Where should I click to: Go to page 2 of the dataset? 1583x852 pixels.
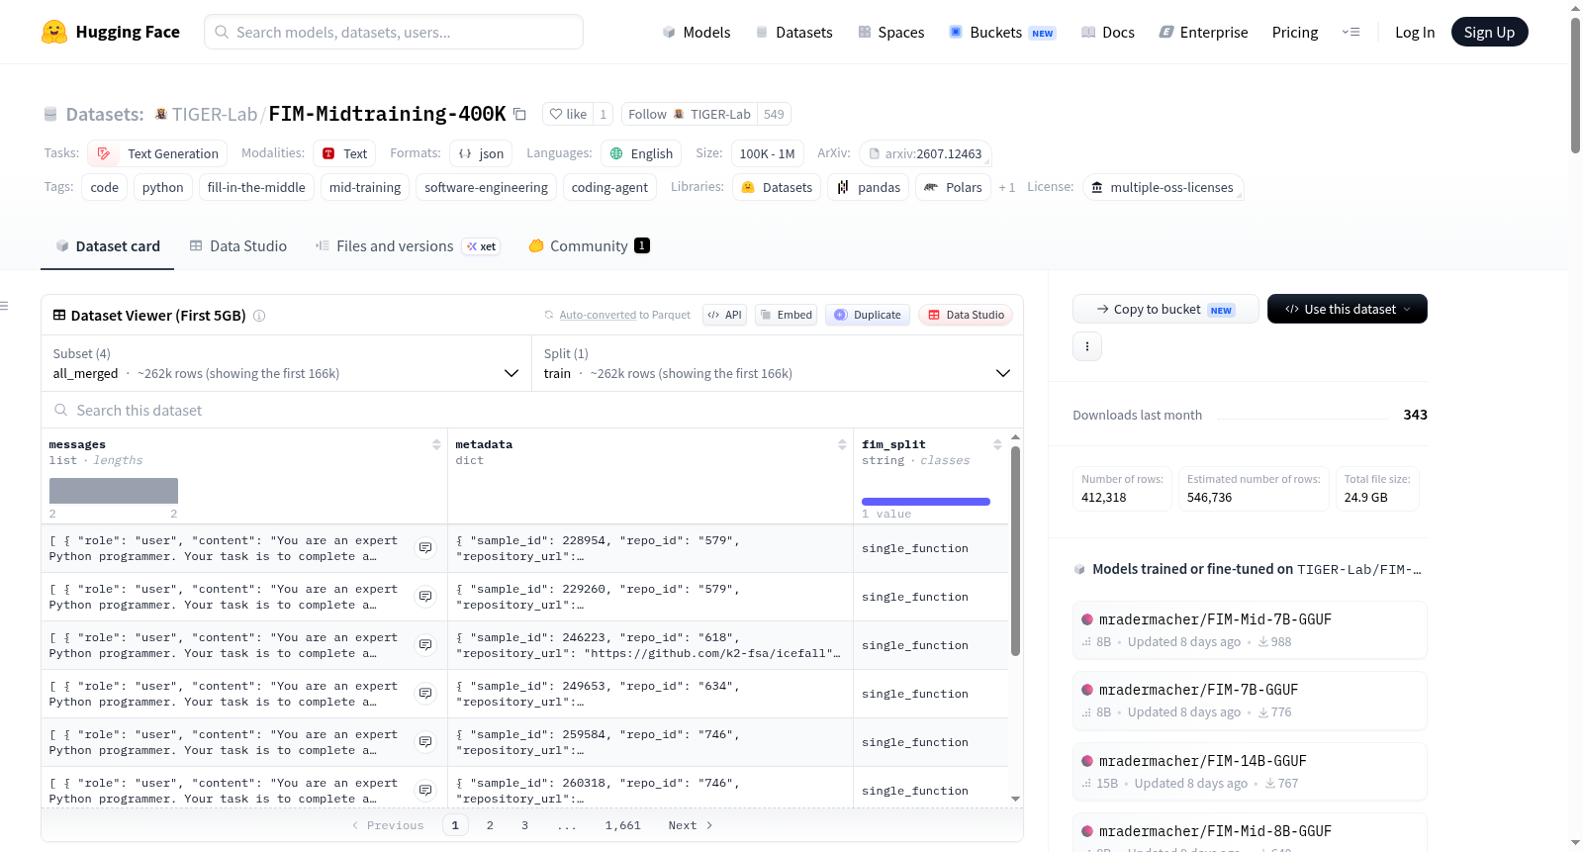click(x=490, y=825)
